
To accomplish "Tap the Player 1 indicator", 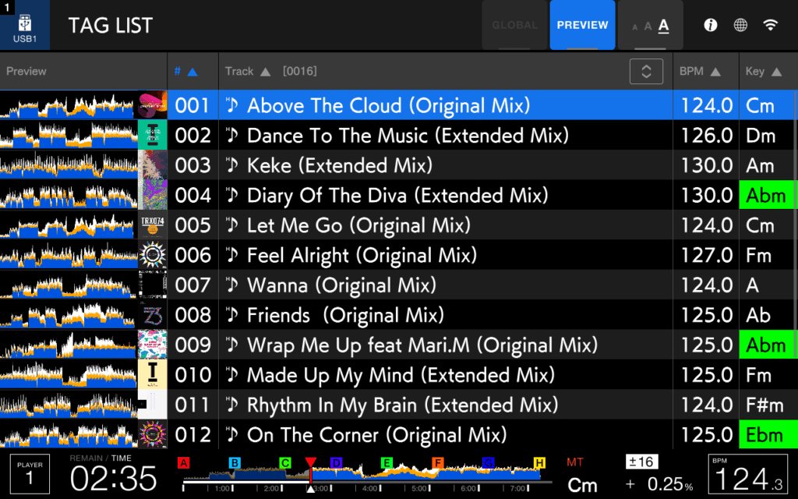I will point(30,473).
